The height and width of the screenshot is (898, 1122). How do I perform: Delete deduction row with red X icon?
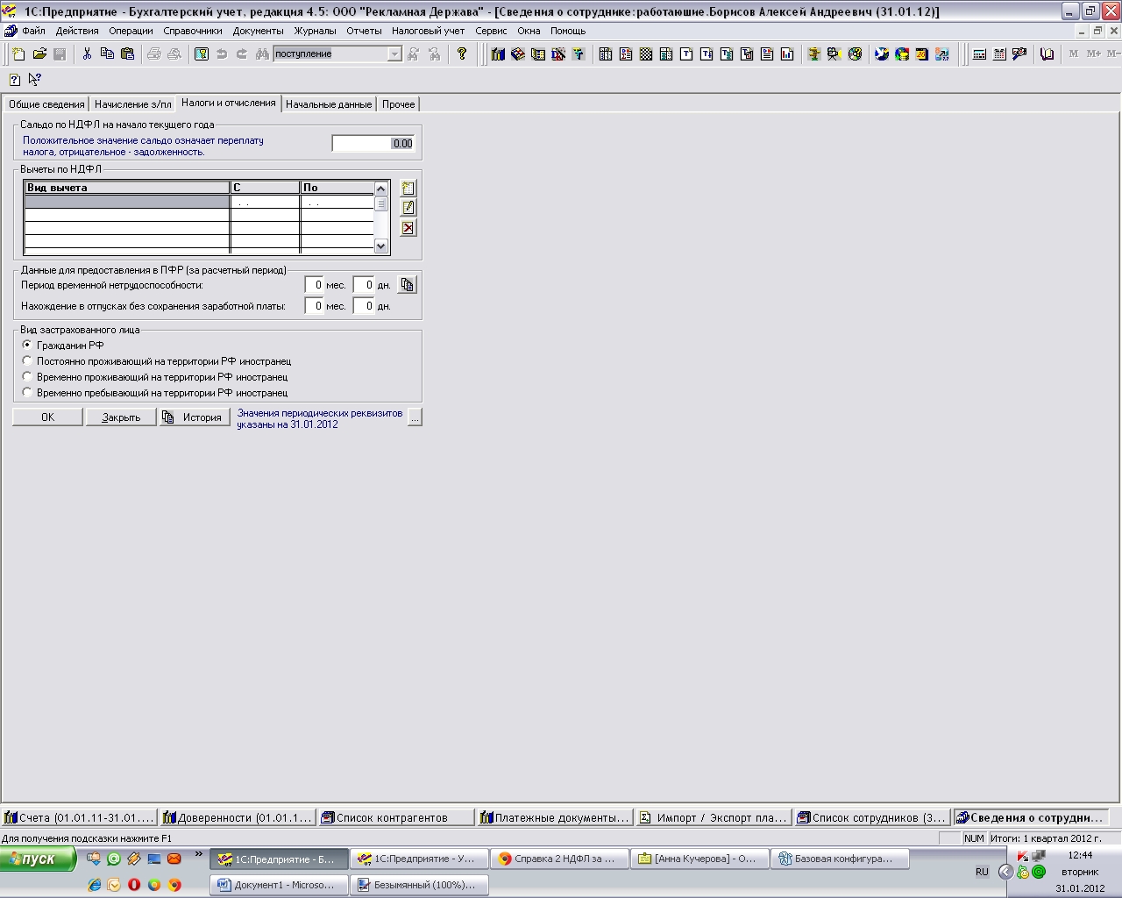(x=408, y=228)
